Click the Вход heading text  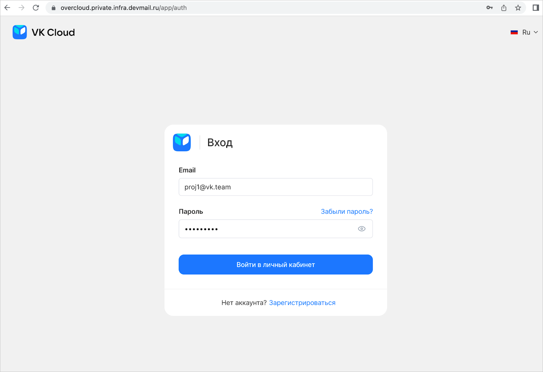220,142
